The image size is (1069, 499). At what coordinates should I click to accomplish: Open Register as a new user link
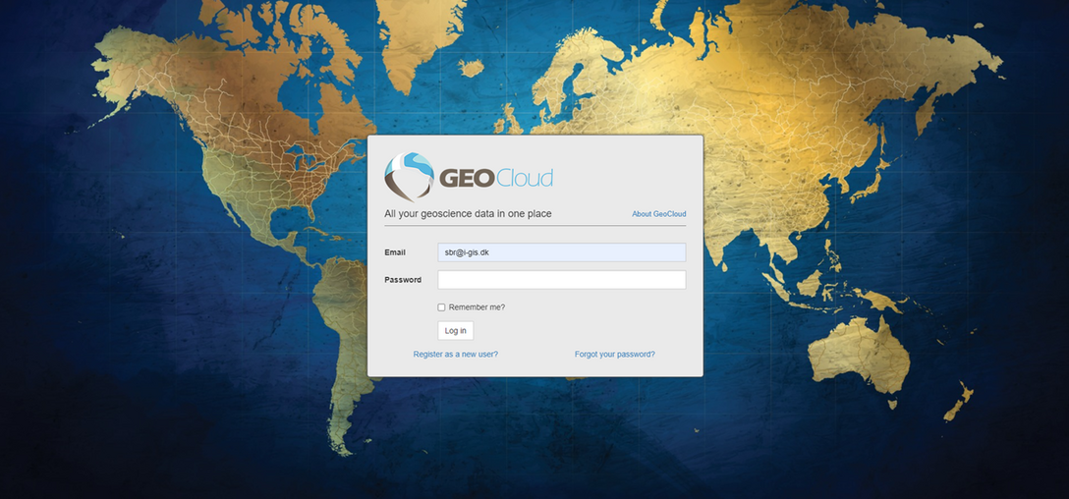coord(456,355)
